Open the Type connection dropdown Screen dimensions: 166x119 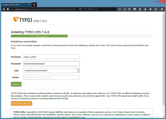[x=51, y=71]
